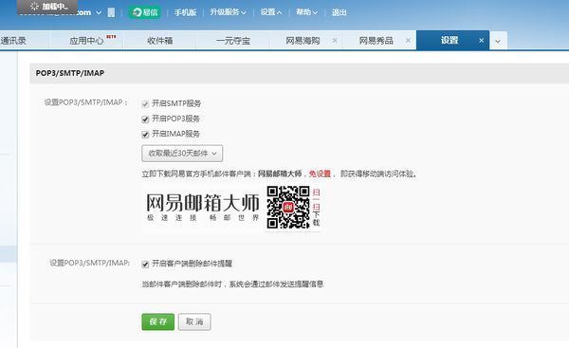Screen dimensions: 569x348
Task: Click the QR code image
Action: [288, 208]
